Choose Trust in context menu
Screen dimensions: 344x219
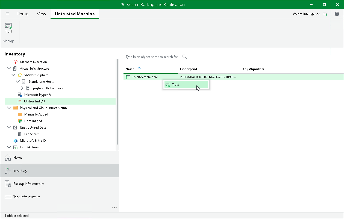[x=186, y=85]
